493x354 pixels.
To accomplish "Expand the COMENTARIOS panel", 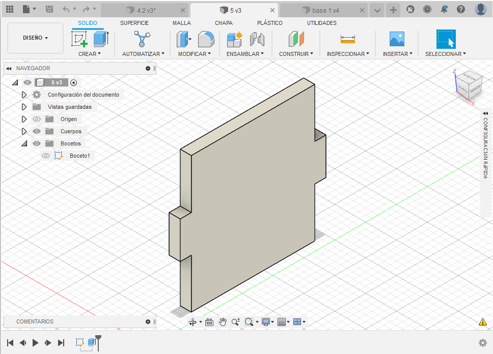I will coord(148,321).
